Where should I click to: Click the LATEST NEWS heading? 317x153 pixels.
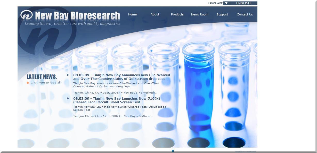[42, 77]
